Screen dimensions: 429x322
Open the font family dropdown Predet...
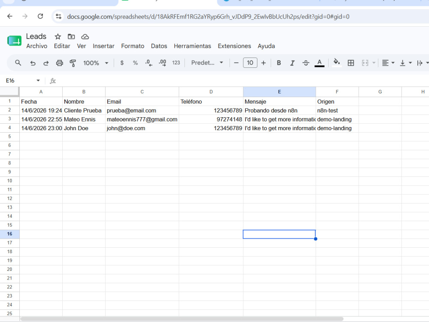207,63
